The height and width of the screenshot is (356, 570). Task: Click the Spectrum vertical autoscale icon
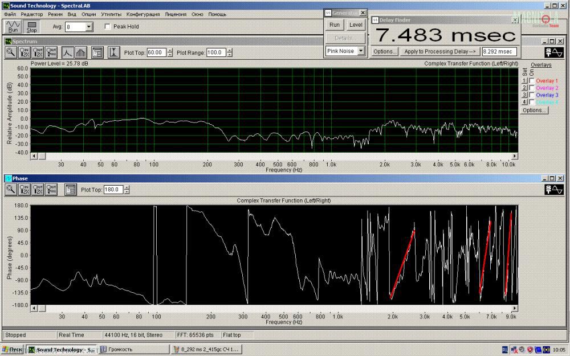[114, 52]
